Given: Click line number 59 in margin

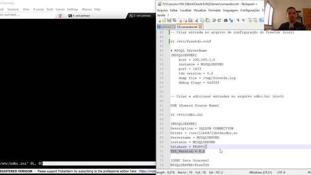Looking at the screenshot, I should point(161,96).
